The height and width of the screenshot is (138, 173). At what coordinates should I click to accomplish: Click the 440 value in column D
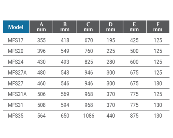coord(111,116)
